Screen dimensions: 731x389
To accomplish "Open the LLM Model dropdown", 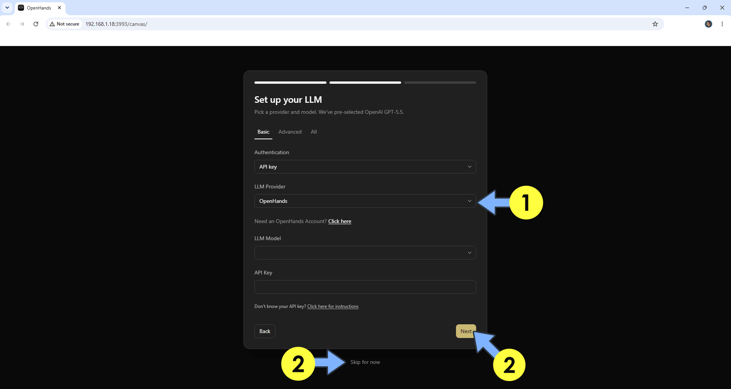I will point(365,253).
